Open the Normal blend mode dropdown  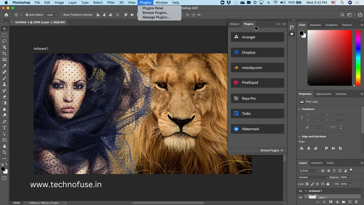[313, 177]
